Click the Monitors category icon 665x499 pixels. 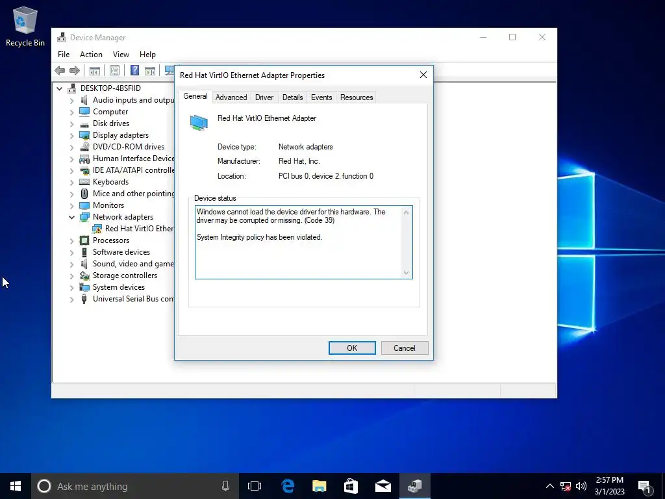point(84,205)
